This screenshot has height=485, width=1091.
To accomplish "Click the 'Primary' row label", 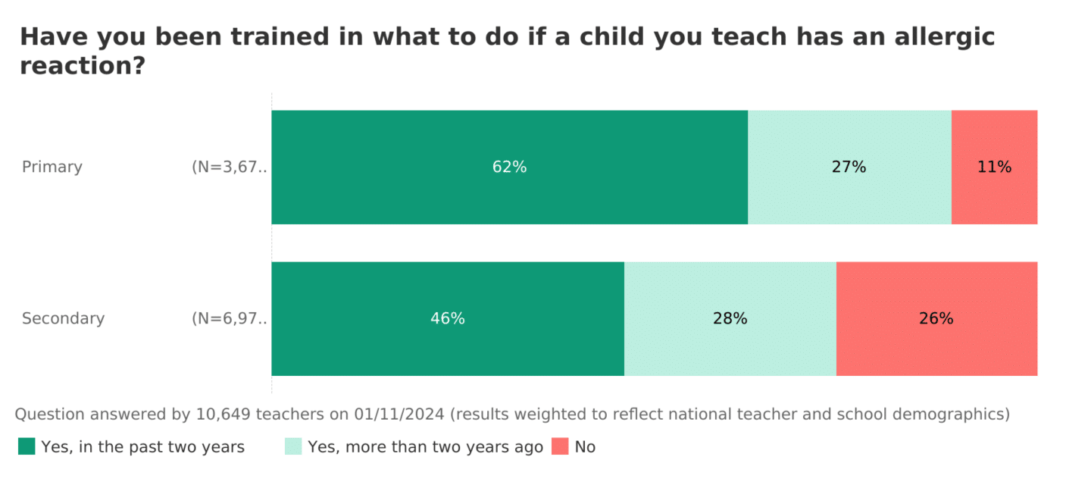I will point(52,167).
